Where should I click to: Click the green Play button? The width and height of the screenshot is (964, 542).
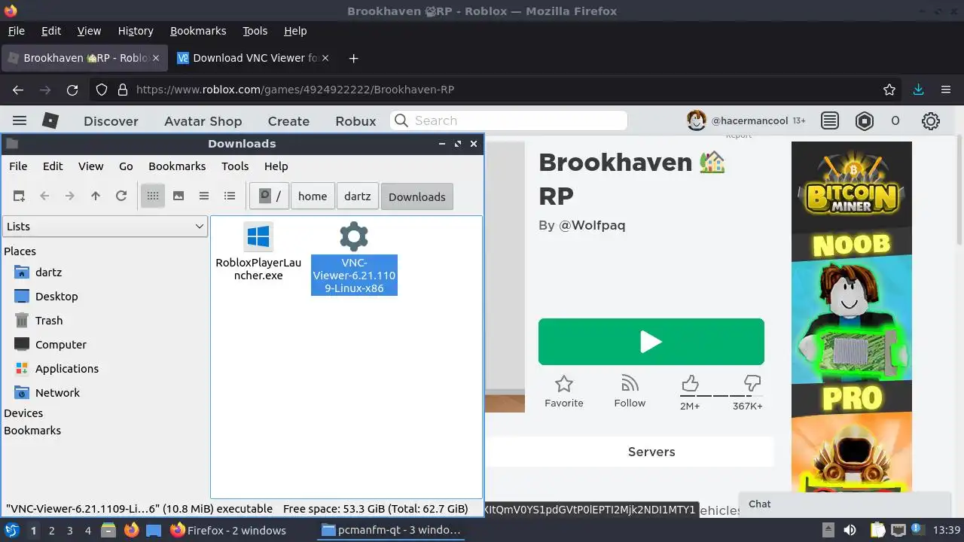point(651,342)
